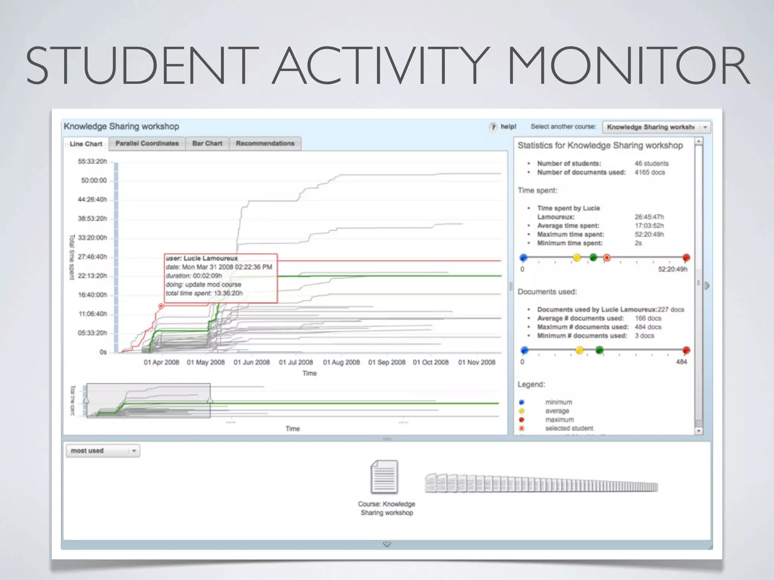Click the '52:20:49h' maximum time spent value
This screenshot has width=774, height=580.
click(x=649, y=234)
